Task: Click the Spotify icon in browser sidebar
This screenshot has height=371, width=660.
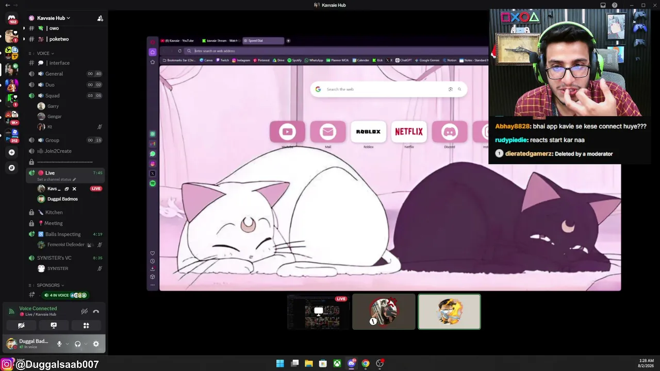Action: pyautogui.click(x=153, y=183)
